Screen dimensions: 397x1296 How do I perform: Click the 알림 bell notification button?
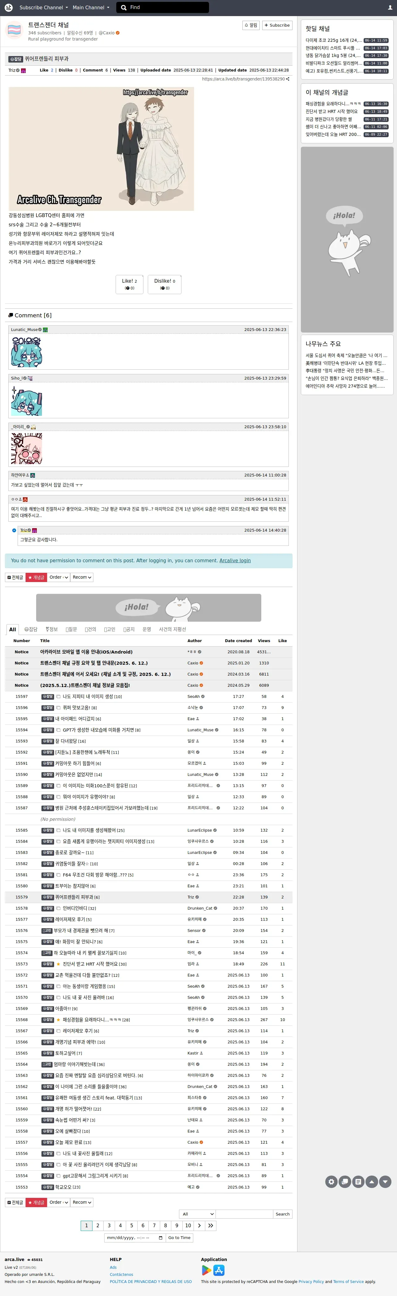point(251,25)
